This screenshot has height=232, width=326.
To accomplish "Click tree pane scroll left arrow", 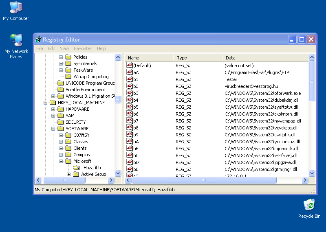I will pyautogui.click(x=38, y=180).
